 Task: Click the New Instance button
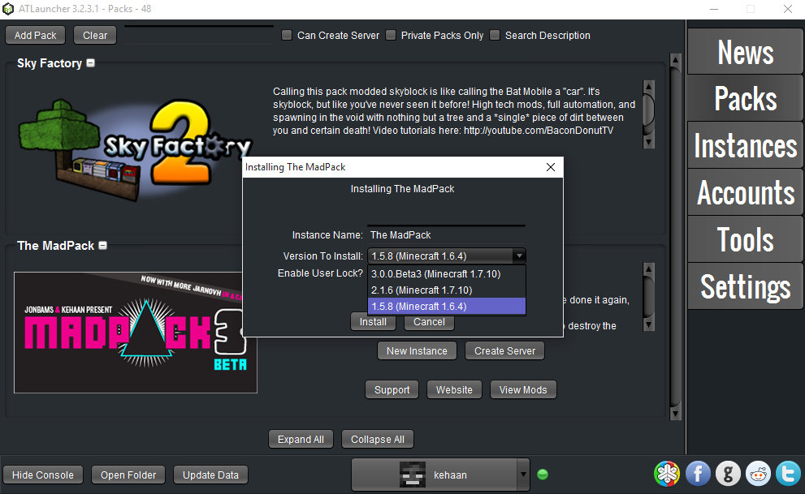point(417,351)
